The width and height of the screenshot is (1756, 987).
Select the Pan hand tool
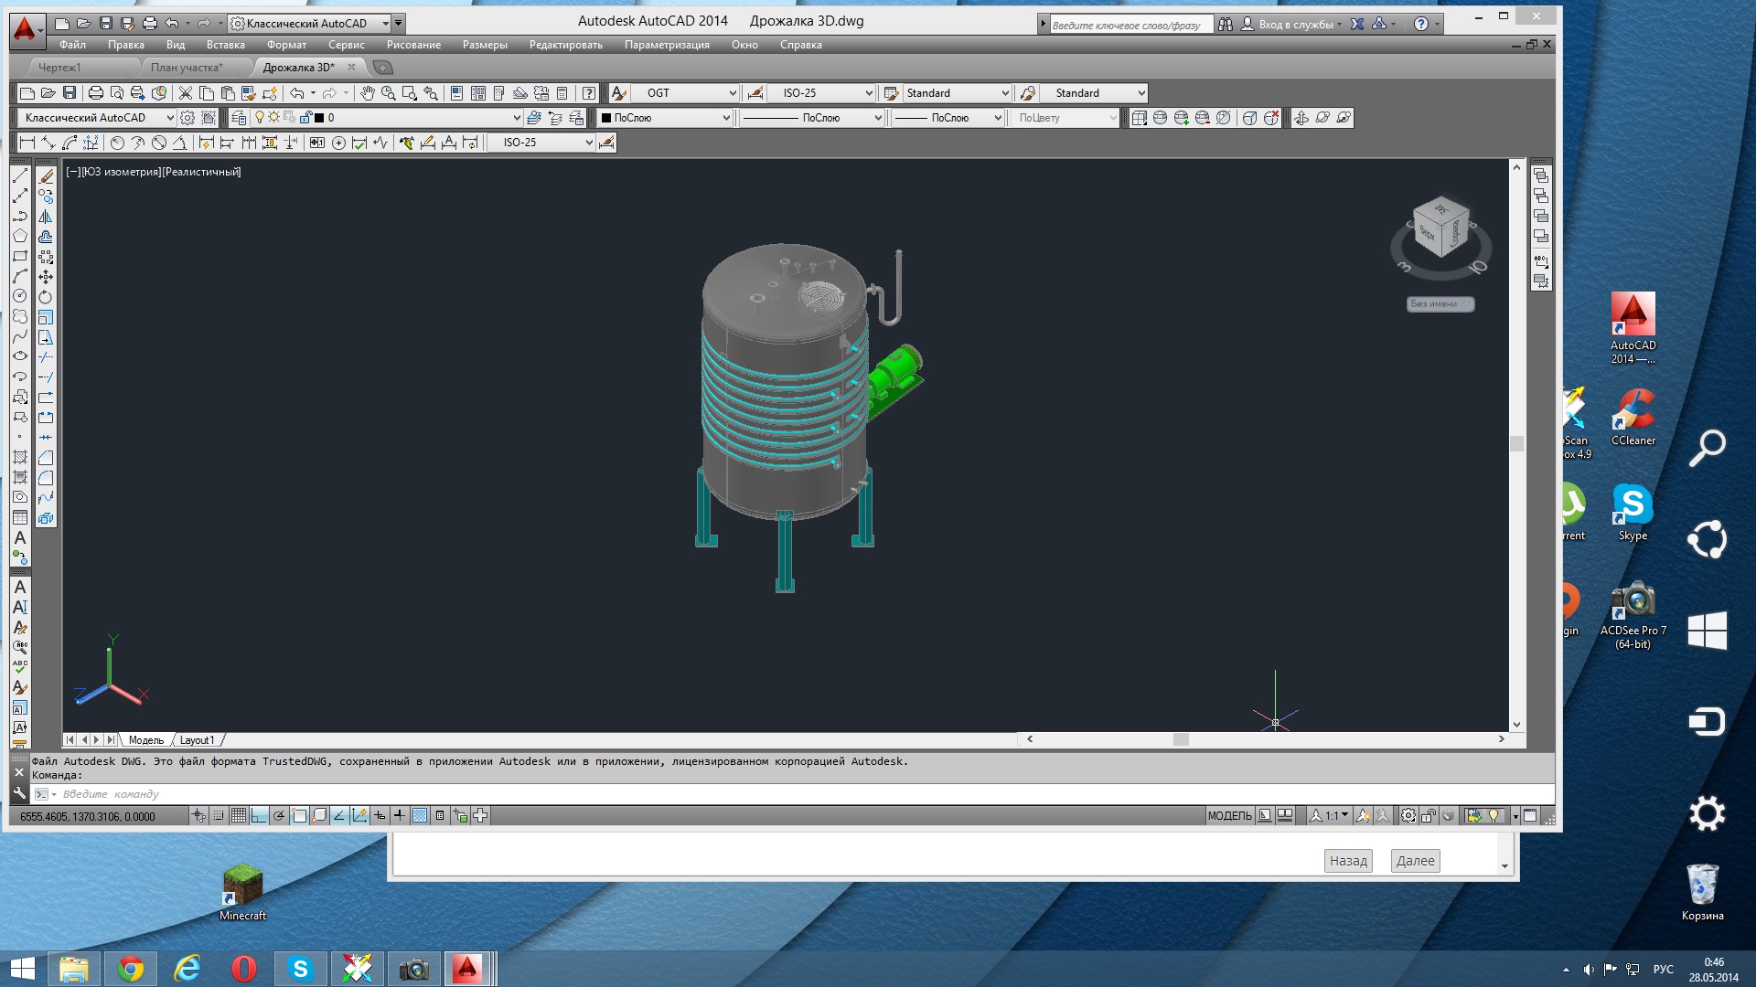pos(368,93)
